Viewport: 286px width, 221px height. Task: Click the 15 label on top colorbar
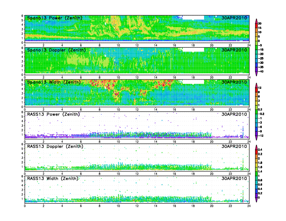(x=260, y=28)
